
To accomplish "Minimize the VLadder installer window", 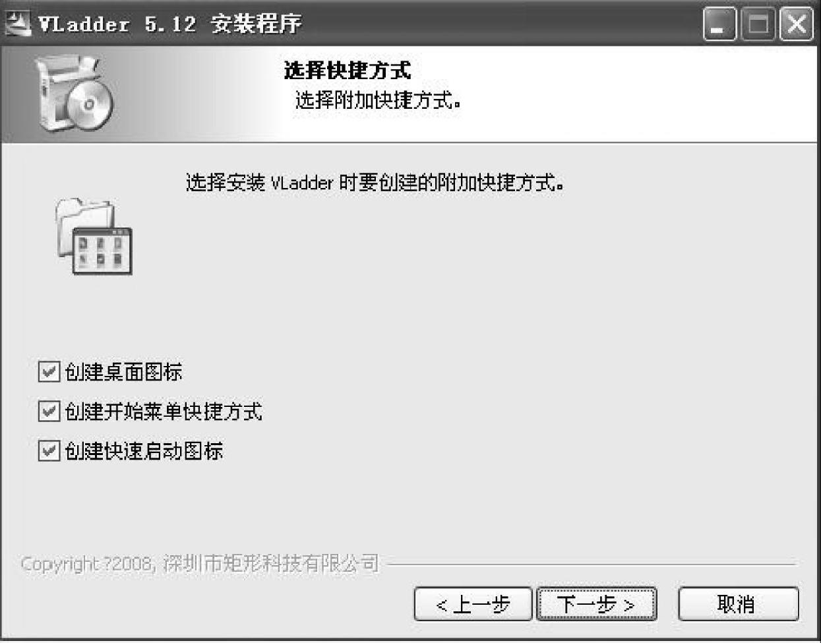I will [719, 25].
